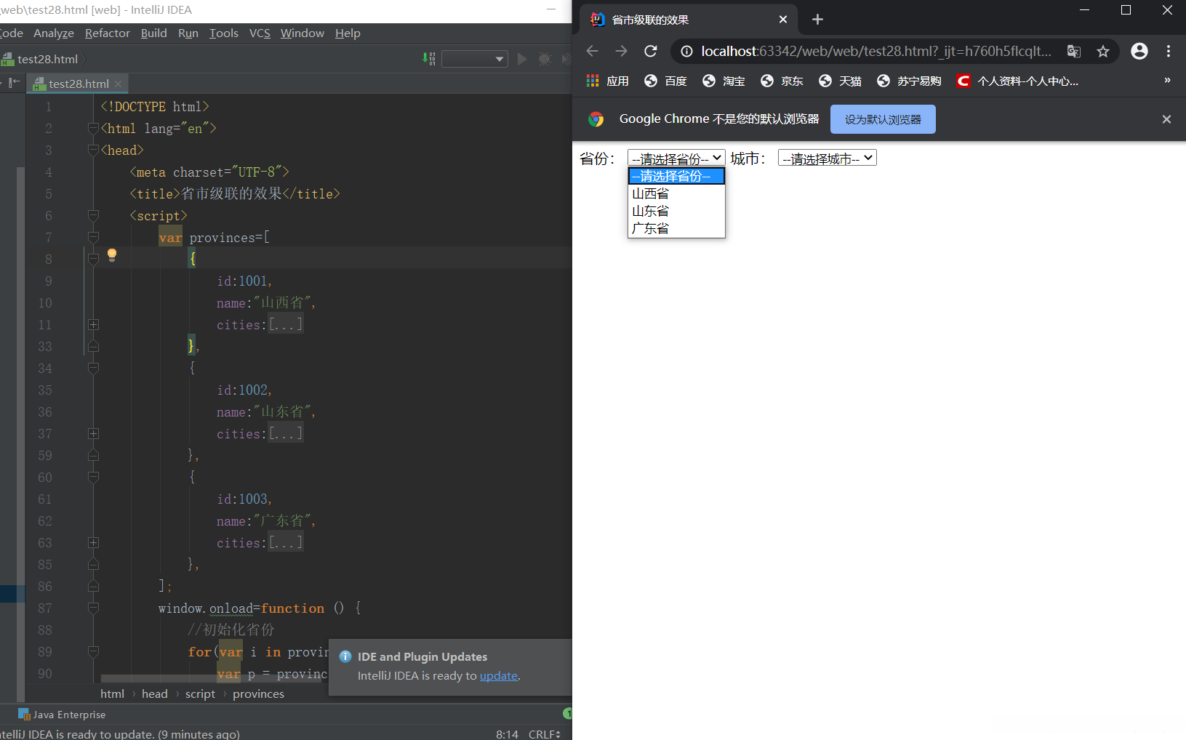1186x740 pixels.
Task: Click the Java Enterprise tool window button
Action: [x=62, y=715]
